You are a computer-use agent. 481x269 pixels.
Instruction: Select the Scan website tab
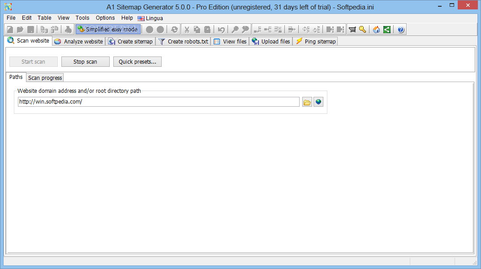point(29,41)
